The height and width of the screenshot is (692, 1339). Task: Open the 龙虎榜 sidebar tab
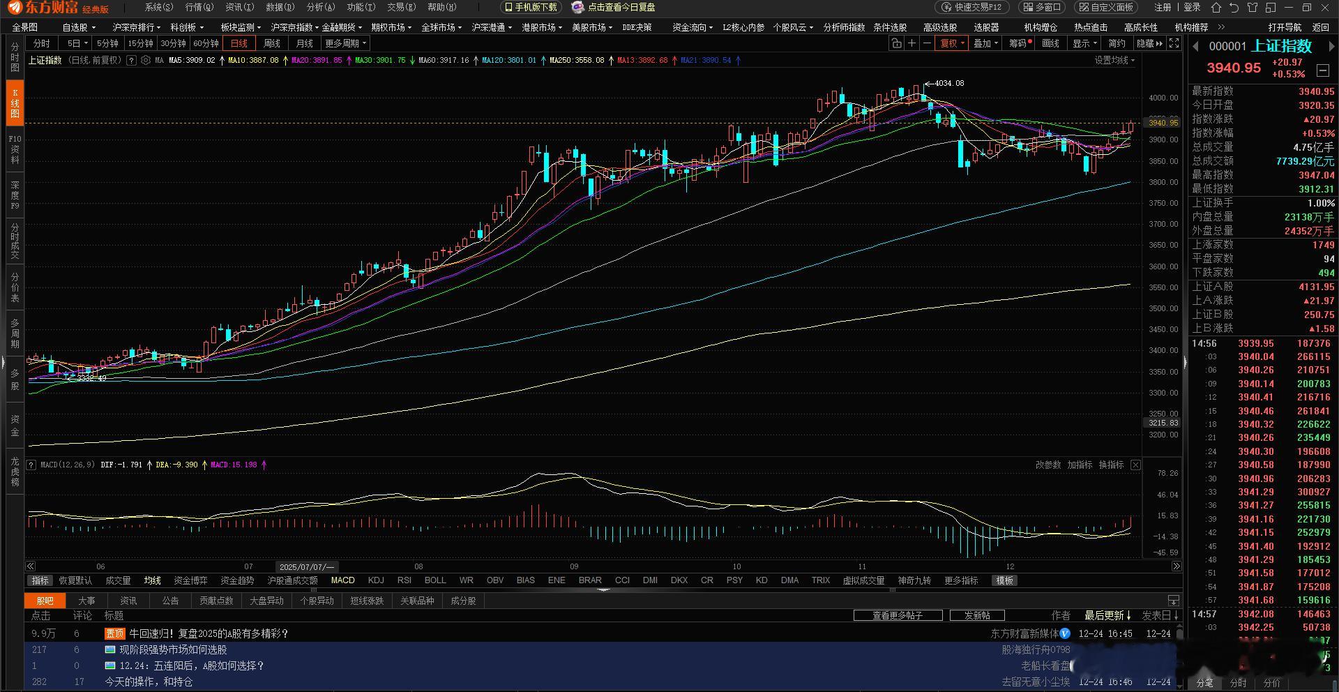pos(15,472)
